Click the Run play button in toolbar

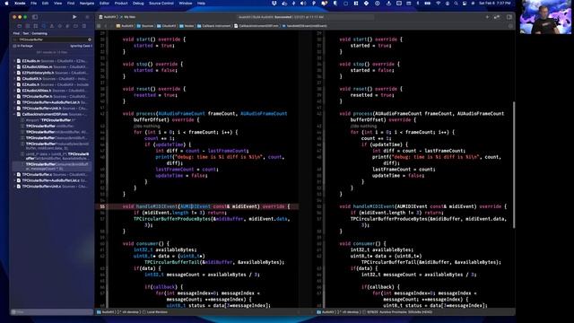pos(74,17)
